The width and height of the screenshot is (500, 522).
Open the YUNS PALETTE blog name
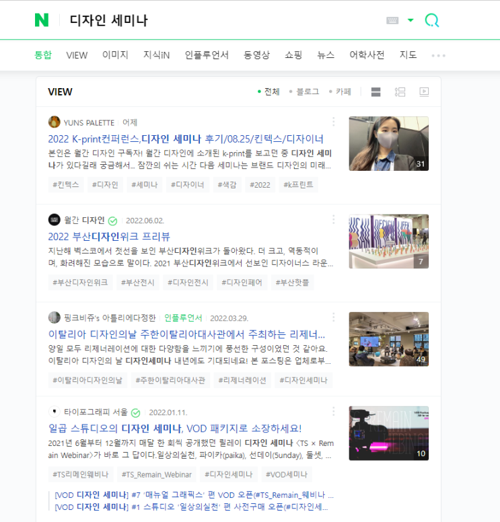[89, 123]
